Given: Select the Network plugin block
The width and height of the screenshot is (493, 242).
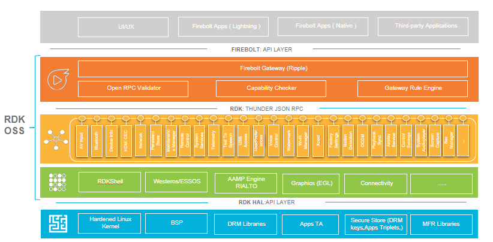Looking at the screenshot, I should 140,141.
